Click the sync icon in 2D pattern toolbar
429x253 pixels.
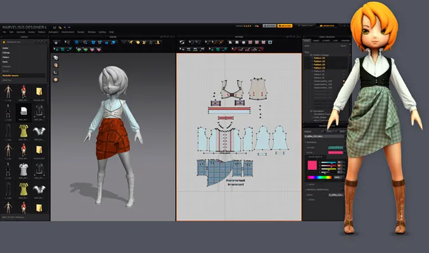coord(182,43)
